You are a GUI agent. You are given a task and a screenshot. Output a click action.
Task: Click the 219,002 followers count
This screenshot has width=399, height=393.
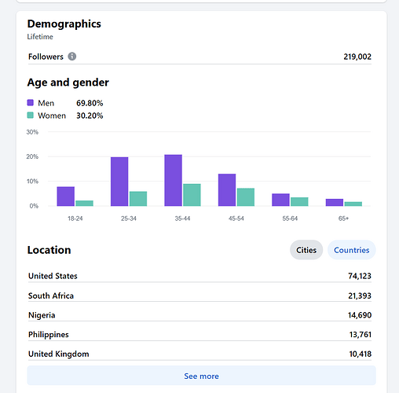(x=357, y=57)
